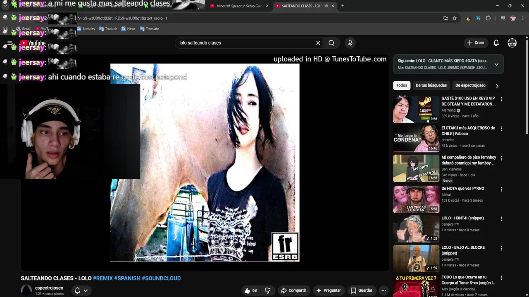Click the page vertical scrollbar
Viewport: 529px width, 297px height.
click(527, 87)
